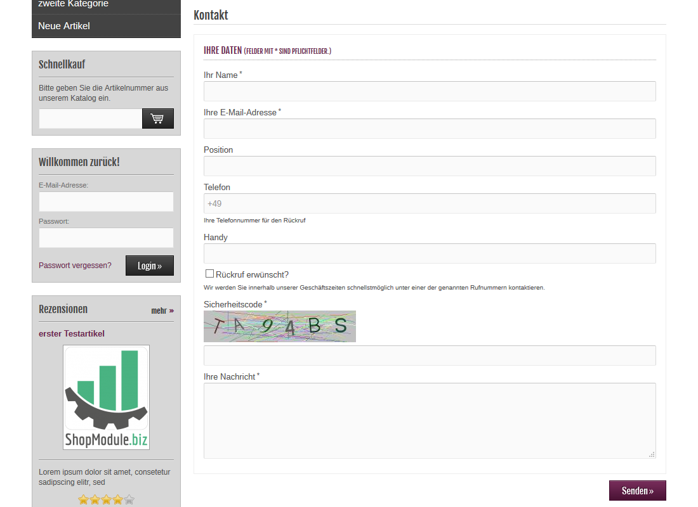The image size is (698, 507).
Task: Focus the Handy number field
Action: [429, 253]
